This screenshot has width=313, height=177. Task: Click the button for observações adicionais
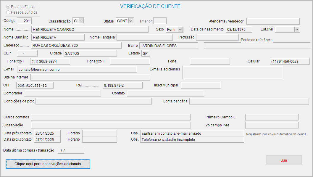tap(48, 164)
